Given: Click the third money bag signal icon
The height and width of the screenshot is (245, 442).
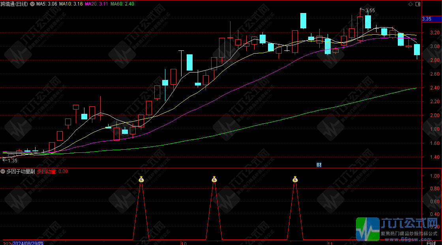Looking at the screenshot, I should [295, 180].
